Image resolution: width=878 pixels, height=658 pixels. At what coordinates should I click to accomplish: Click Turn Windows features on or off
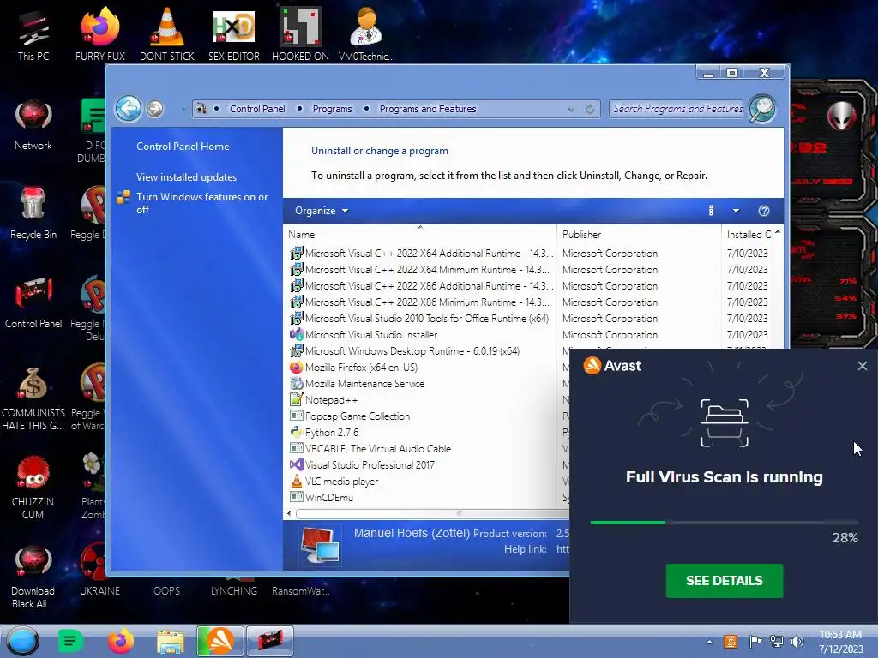[x=202, y=203]
